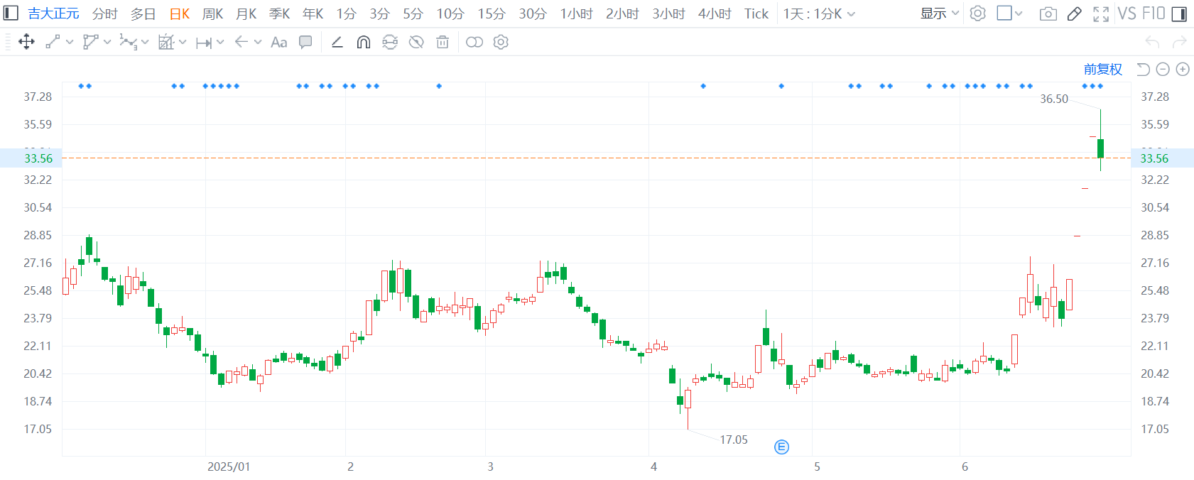Select the 1小时 interval
This screenshot has width=1194, height=480.
(576, 13)
